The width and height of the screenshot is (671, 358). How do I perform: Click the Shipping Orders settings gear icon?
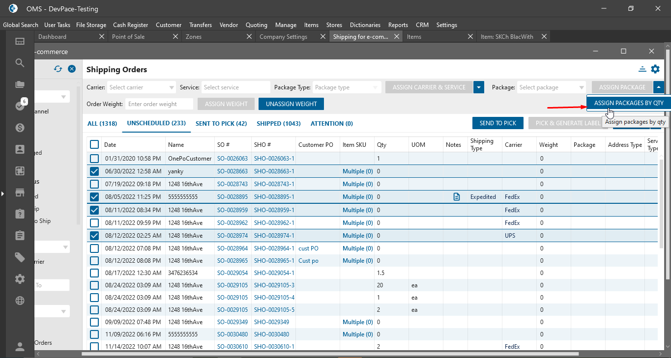coord(655,70)
